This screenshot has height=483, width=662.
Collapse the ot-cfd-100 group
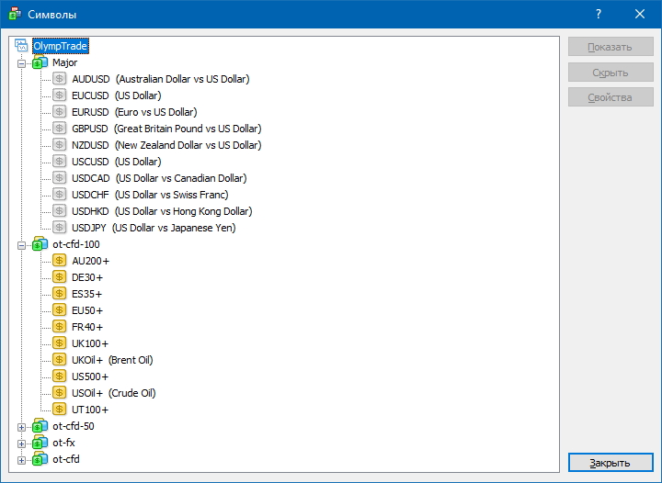tap(22, 244)
